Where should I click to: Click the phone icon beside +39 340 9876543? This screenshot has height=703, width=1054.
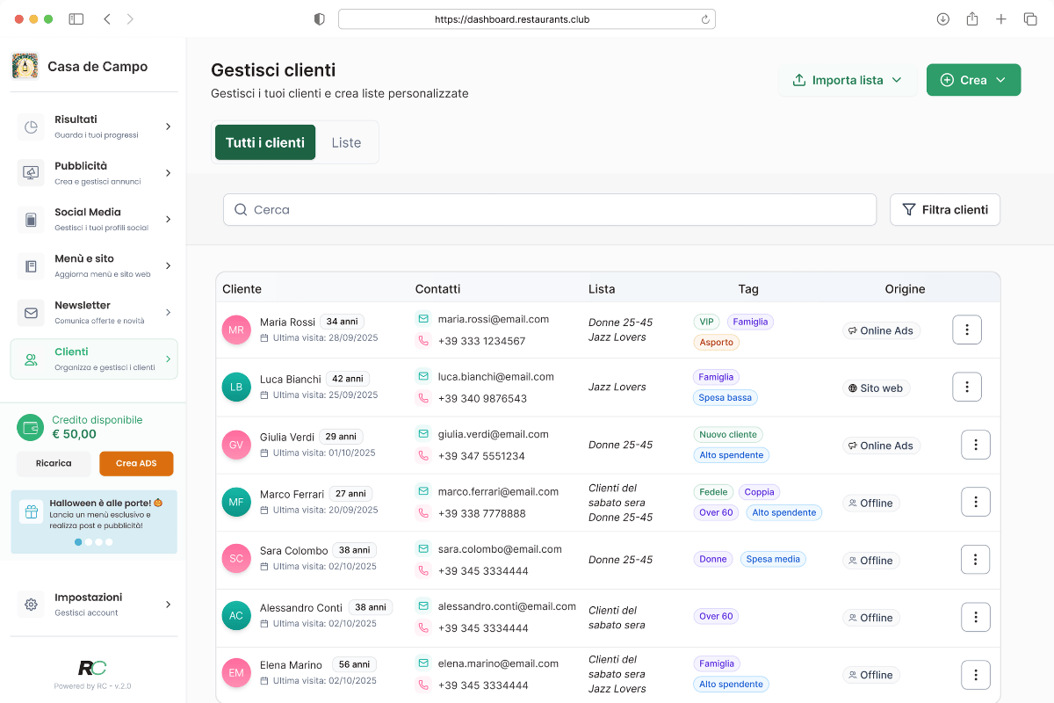point(423,398)
